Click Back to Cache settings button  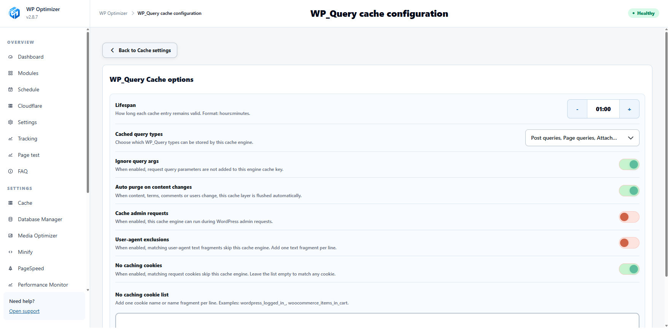click(x=140, y=50)
